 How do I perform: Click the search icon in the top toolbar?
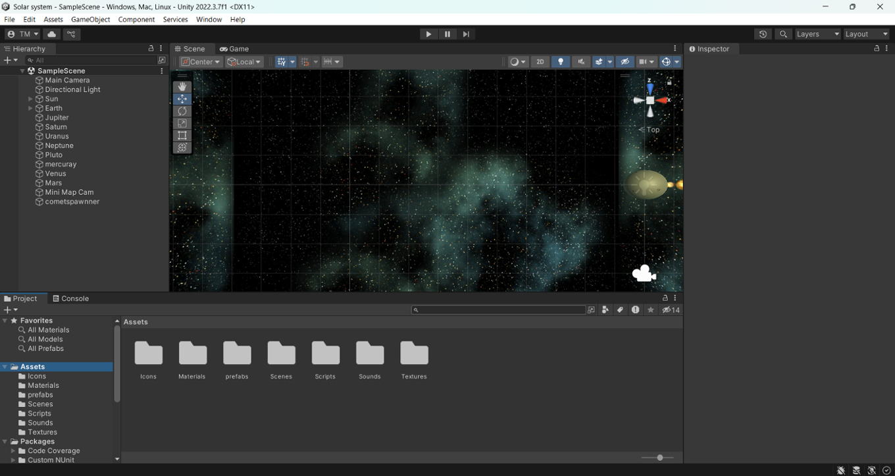click(x=783, y=34)
